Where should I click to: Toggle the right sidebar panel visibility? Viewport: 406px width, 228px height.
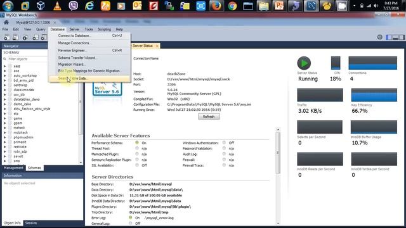coord(402,37)
